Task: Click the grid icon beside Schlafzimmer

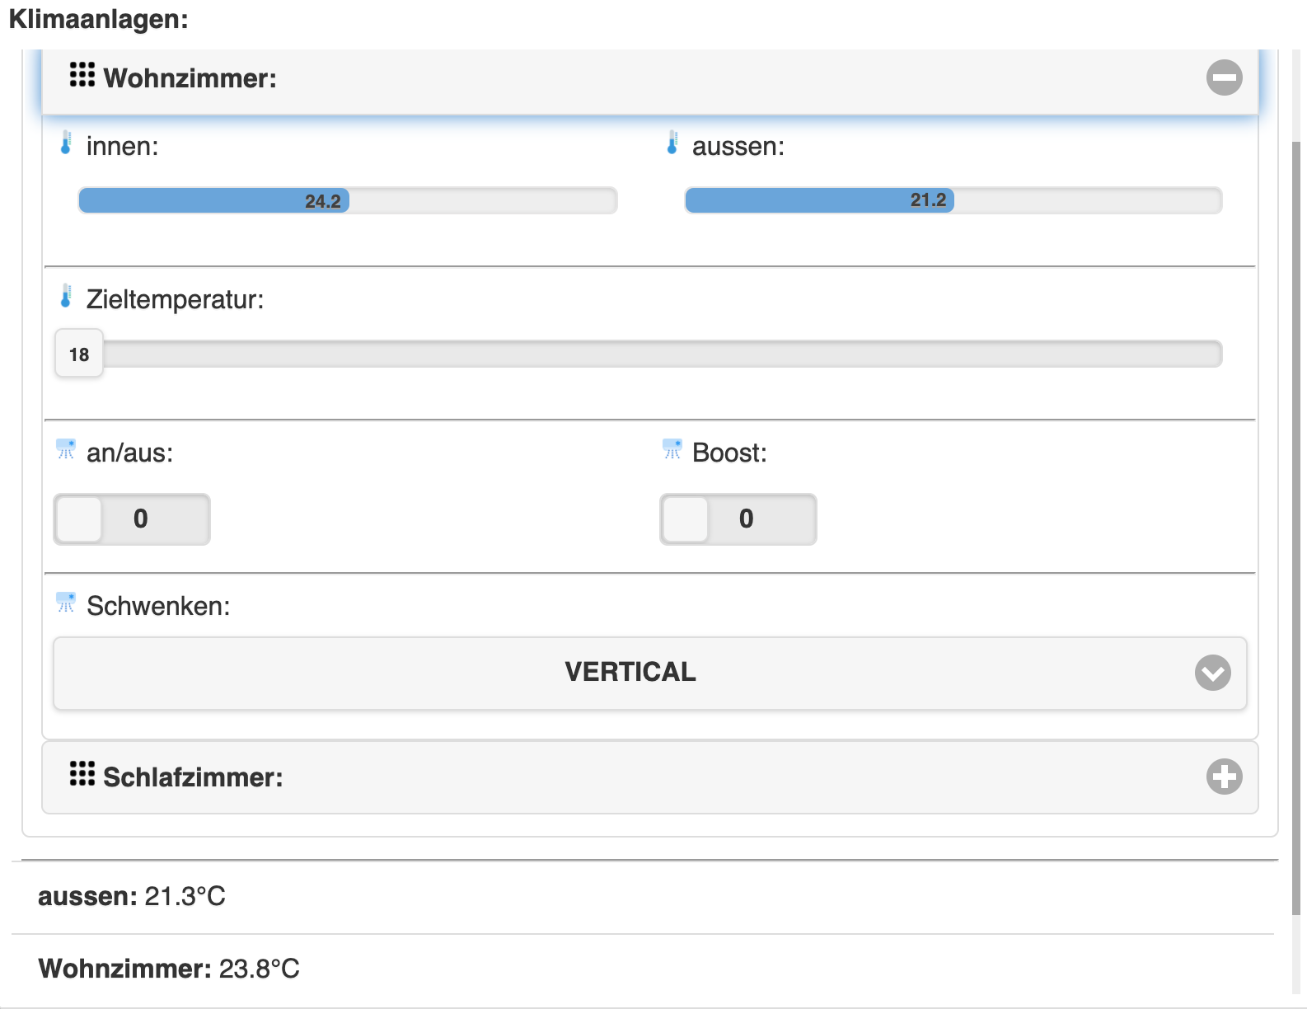Action: click(x=82, y=774)
